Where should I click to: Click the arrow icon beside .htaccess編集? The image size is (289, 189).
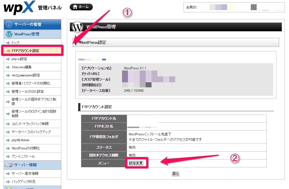tap(8, 67)
